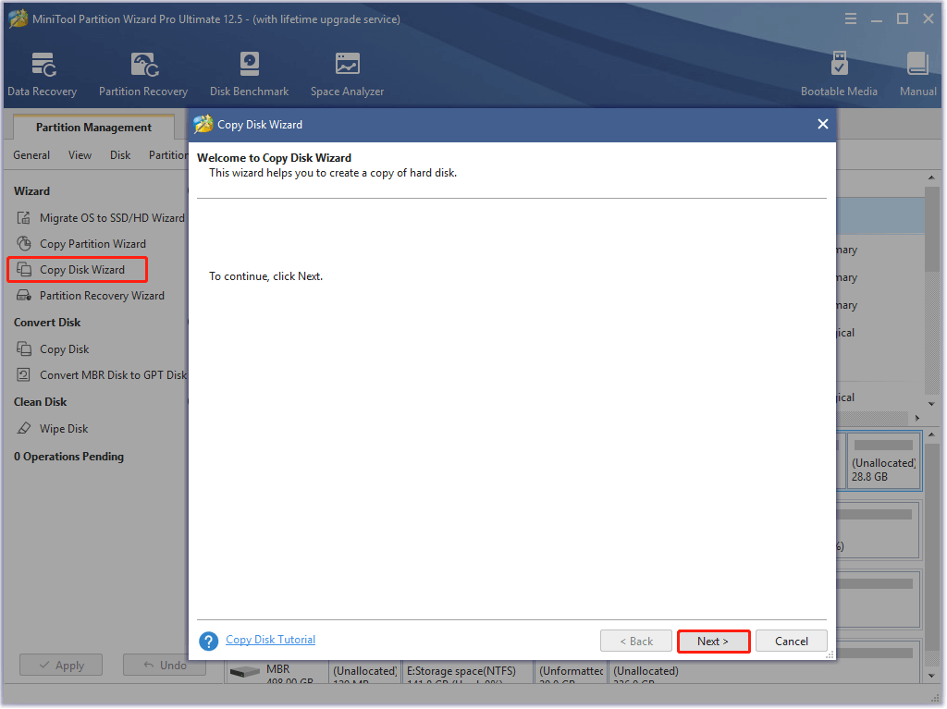Click the Copy Partition Wizard icon

click(x=23, y=243)
